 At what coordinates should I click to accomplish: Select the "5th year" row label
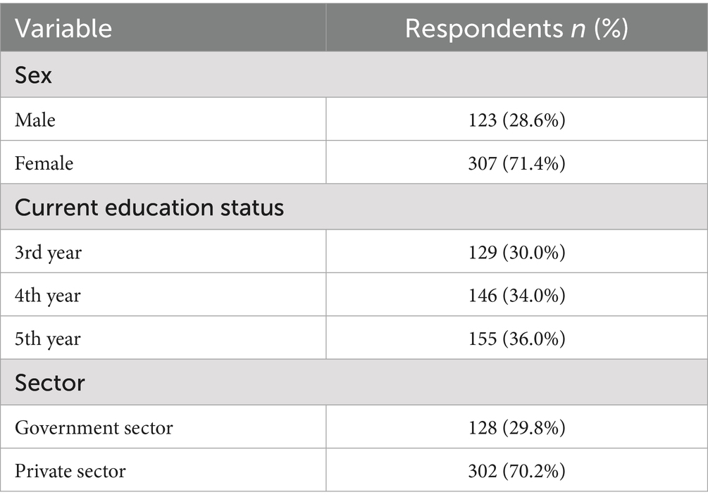pyautogui.click(x=48, y=339)
